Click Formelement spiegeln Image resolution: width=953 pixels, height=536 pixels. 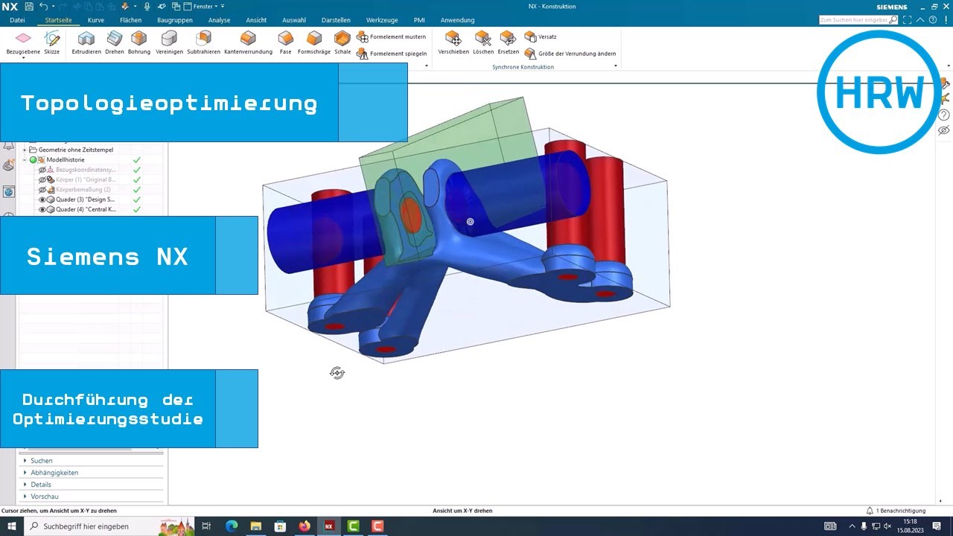tap(391, 54)
